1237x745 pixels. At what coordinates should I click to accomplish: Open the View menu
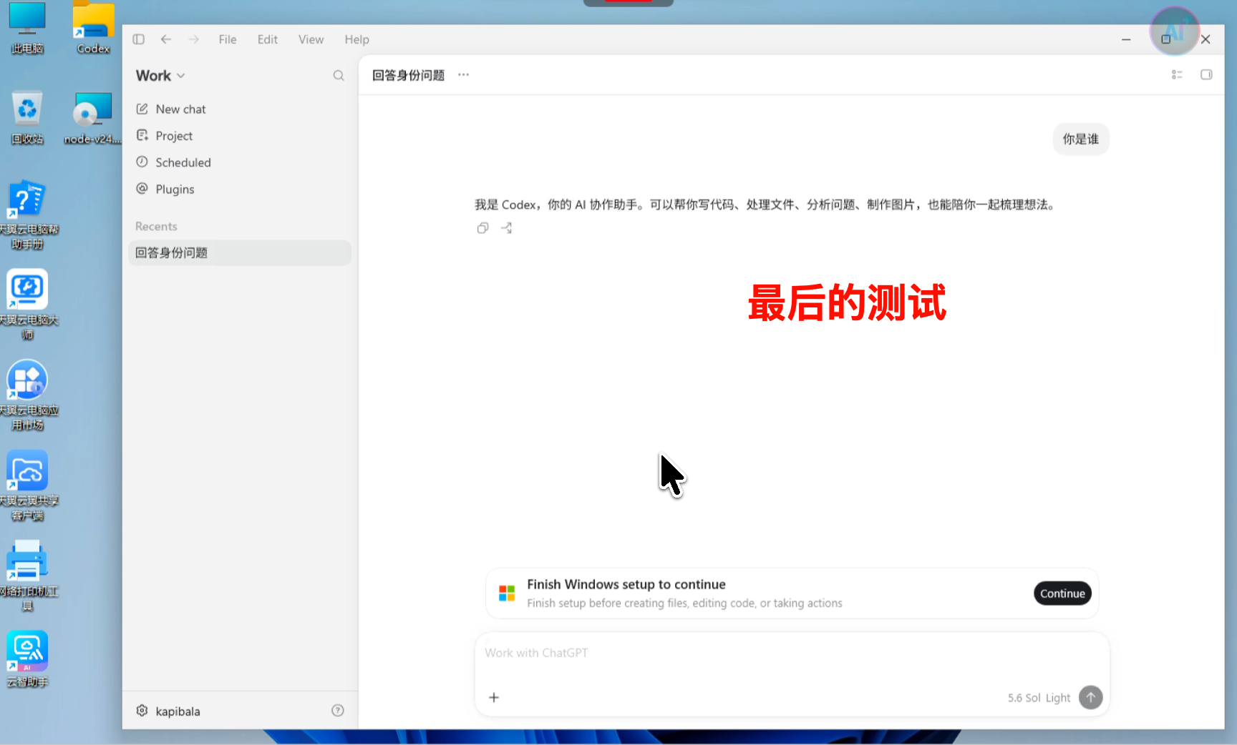pos(311,39)
